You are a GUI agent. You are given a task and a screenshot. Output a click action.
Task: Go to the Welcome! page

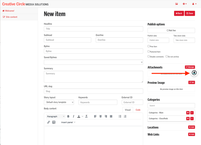click(x=8, y=11)
